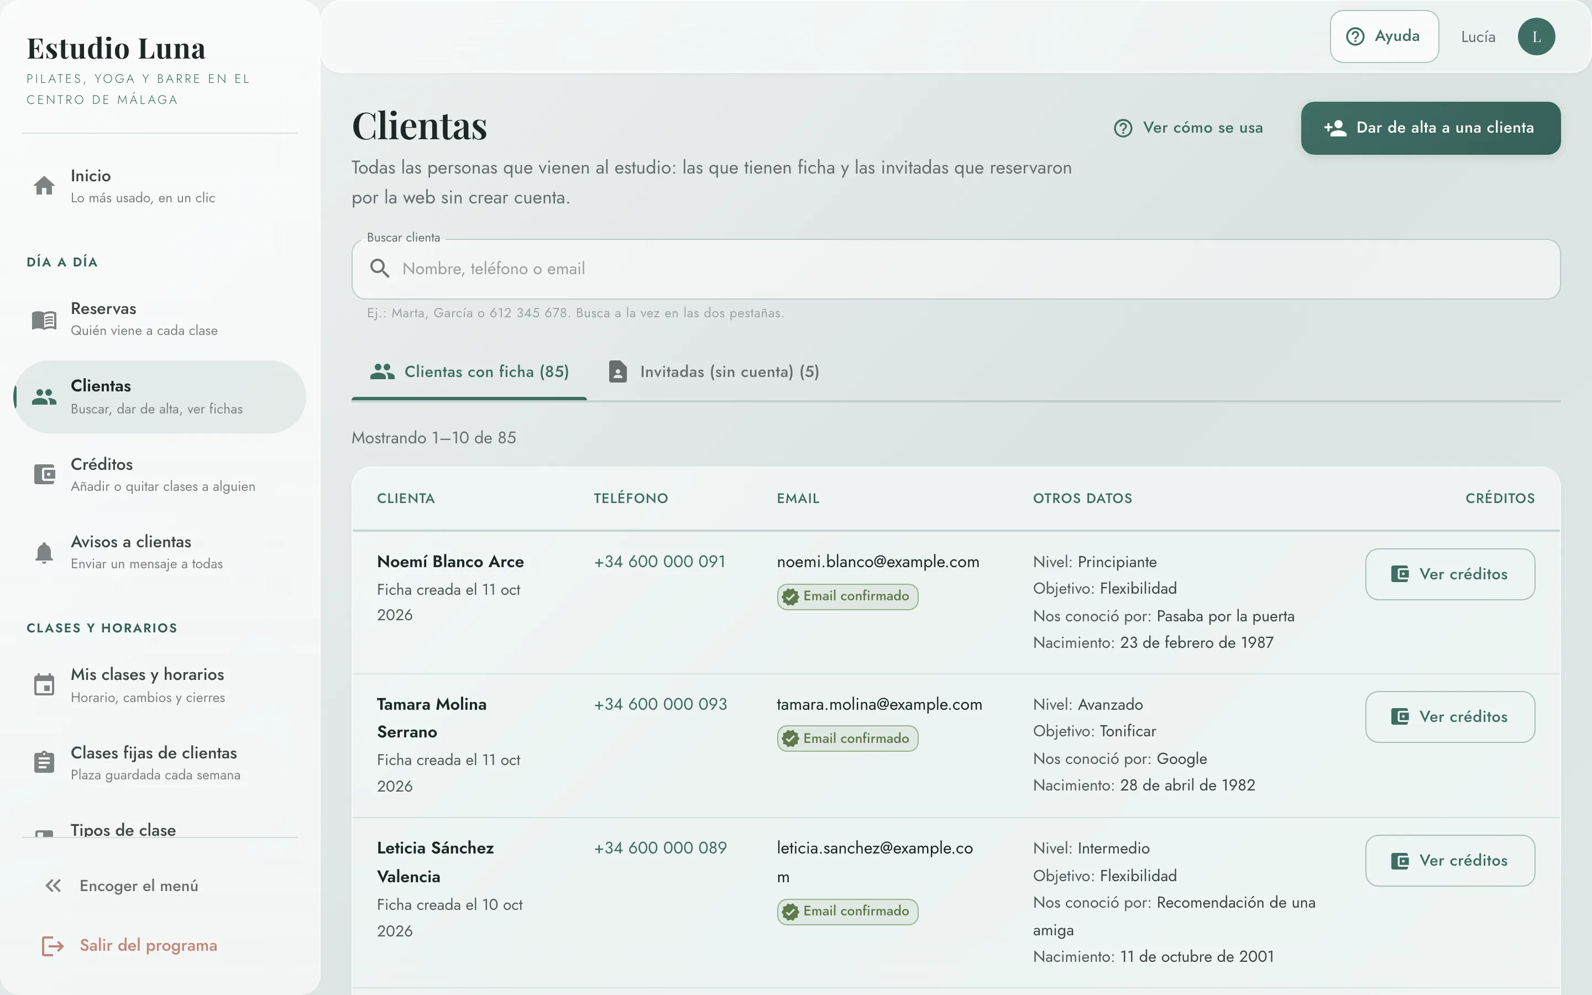Click the people icon on Clientas con ficha tab
The image size is (1592, 995).
382,372
